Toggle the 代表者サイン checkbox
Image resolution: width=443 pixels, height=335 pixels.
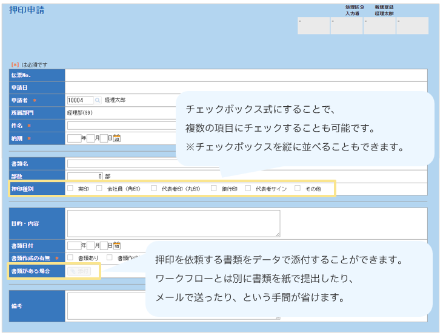(248, 189)
